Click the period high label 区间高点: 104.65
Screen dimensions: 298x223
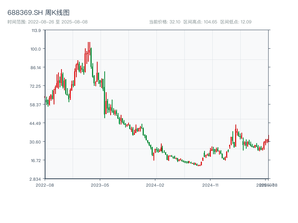(200, 22)
